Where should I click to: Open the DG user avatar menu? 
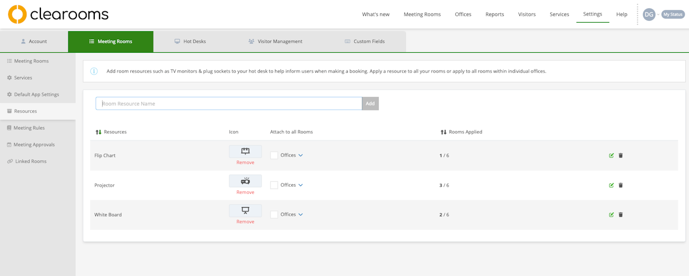coord(649,15)
